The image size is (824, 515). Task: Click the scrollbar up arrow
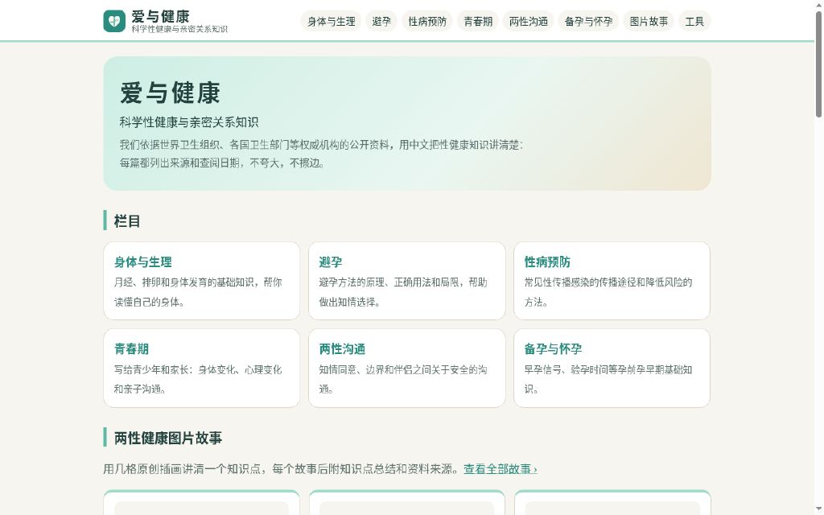tap(818, 4)
